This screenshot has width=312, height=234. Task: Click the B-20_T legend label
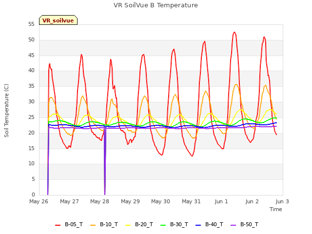pos(144,224)
